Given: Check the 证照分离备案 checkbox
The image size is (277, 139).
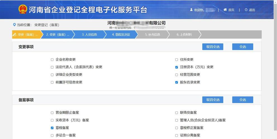Looking at the screenshot, I should [x=176, y=135].
